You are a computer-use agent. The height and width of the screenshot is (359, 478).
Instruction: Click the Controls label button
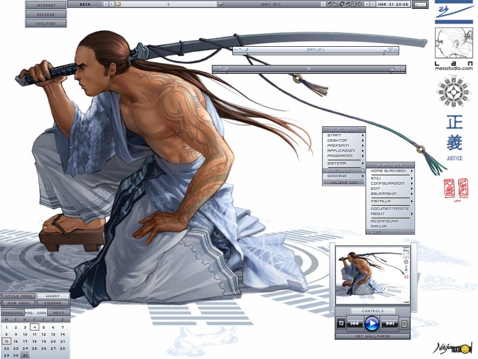tap(373, 311)
